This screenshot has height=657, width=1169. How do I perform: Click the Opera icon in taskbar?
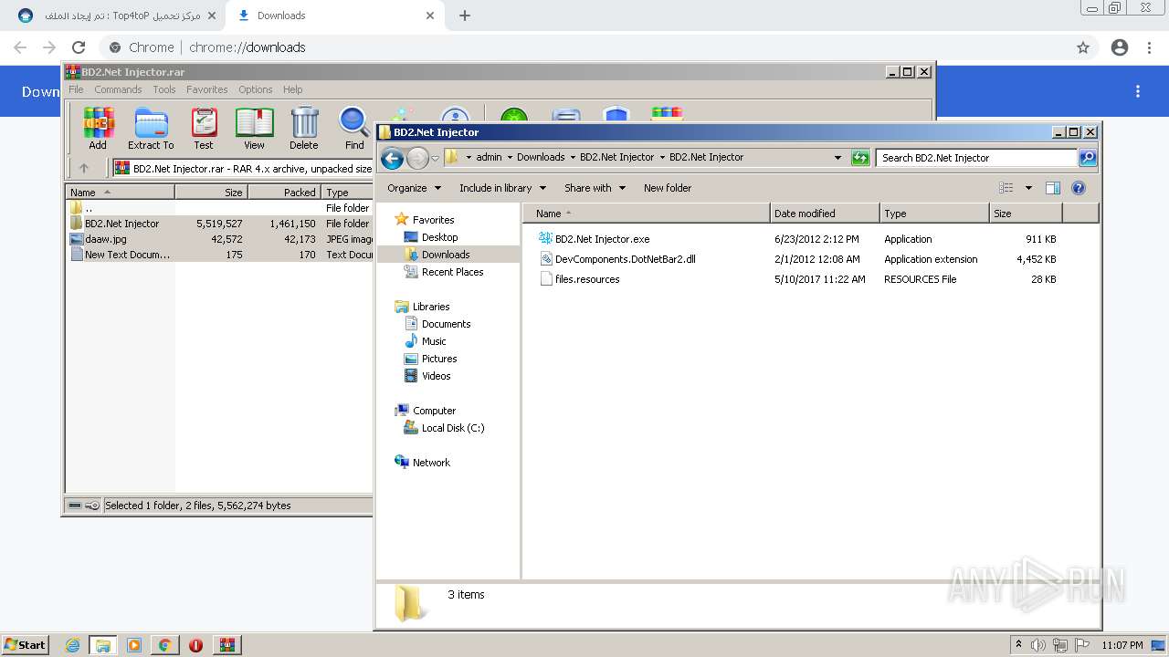coord(195,645)
